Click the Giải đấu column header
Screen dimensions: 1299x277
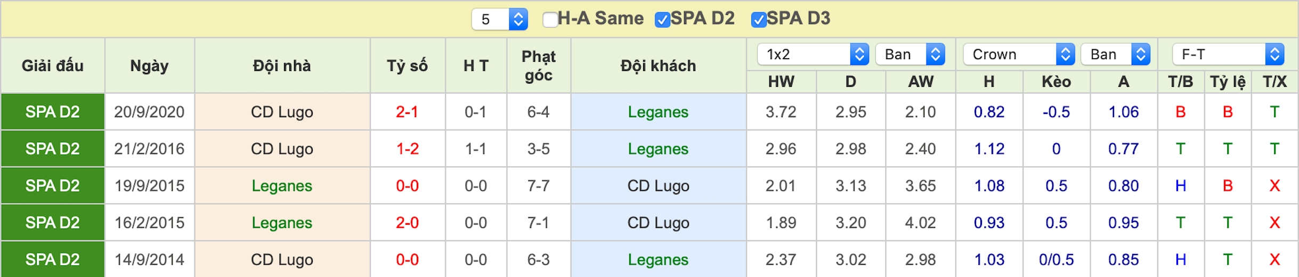[x=53, y=66]
